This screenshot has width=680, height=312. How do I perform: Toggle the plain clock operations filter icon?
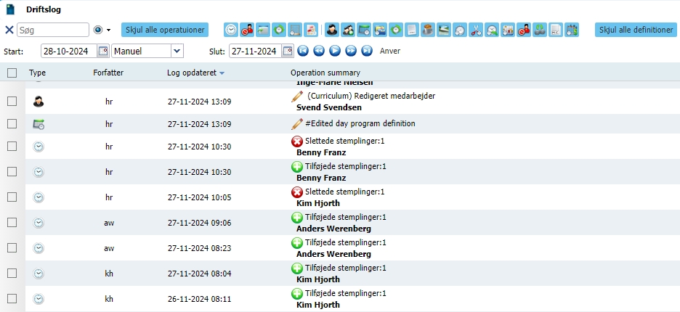click(231, 30)
